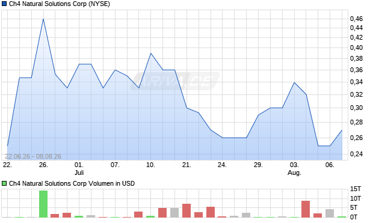Click the volume axis label 5T

coord(354,207)
